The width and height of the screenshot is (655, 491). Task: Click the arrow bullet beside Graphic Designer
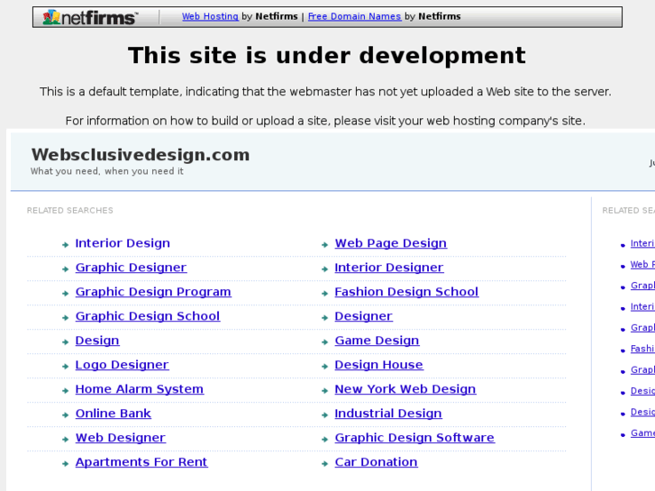click(65, 269)
